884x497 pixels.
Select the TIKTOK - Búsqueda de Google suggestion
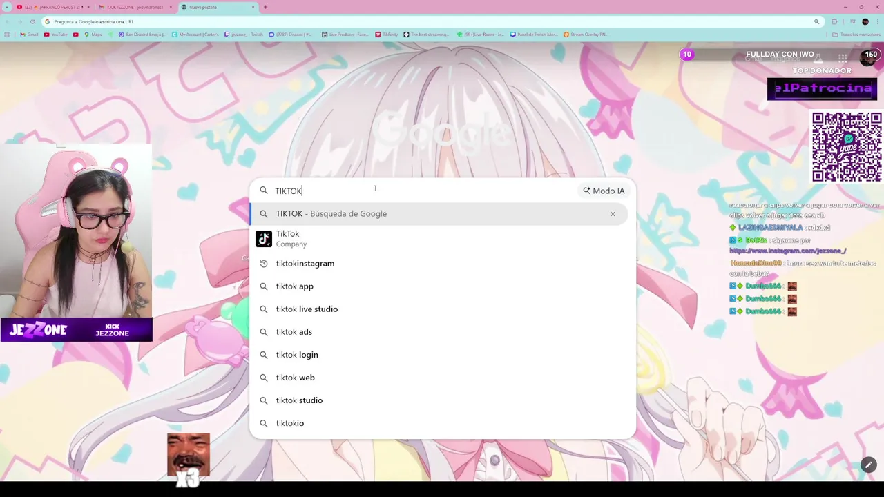439,213
